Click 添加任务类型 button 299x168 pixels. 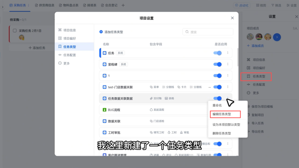(x=111, y=32)
